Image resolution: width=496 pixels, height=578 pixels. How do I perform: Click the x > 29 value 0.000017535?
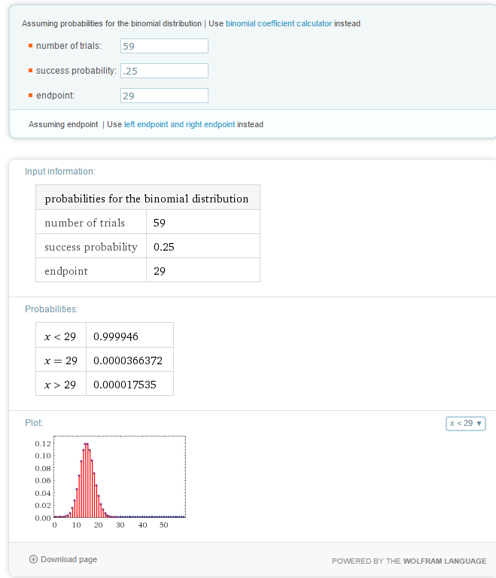[x=125, y=385]
